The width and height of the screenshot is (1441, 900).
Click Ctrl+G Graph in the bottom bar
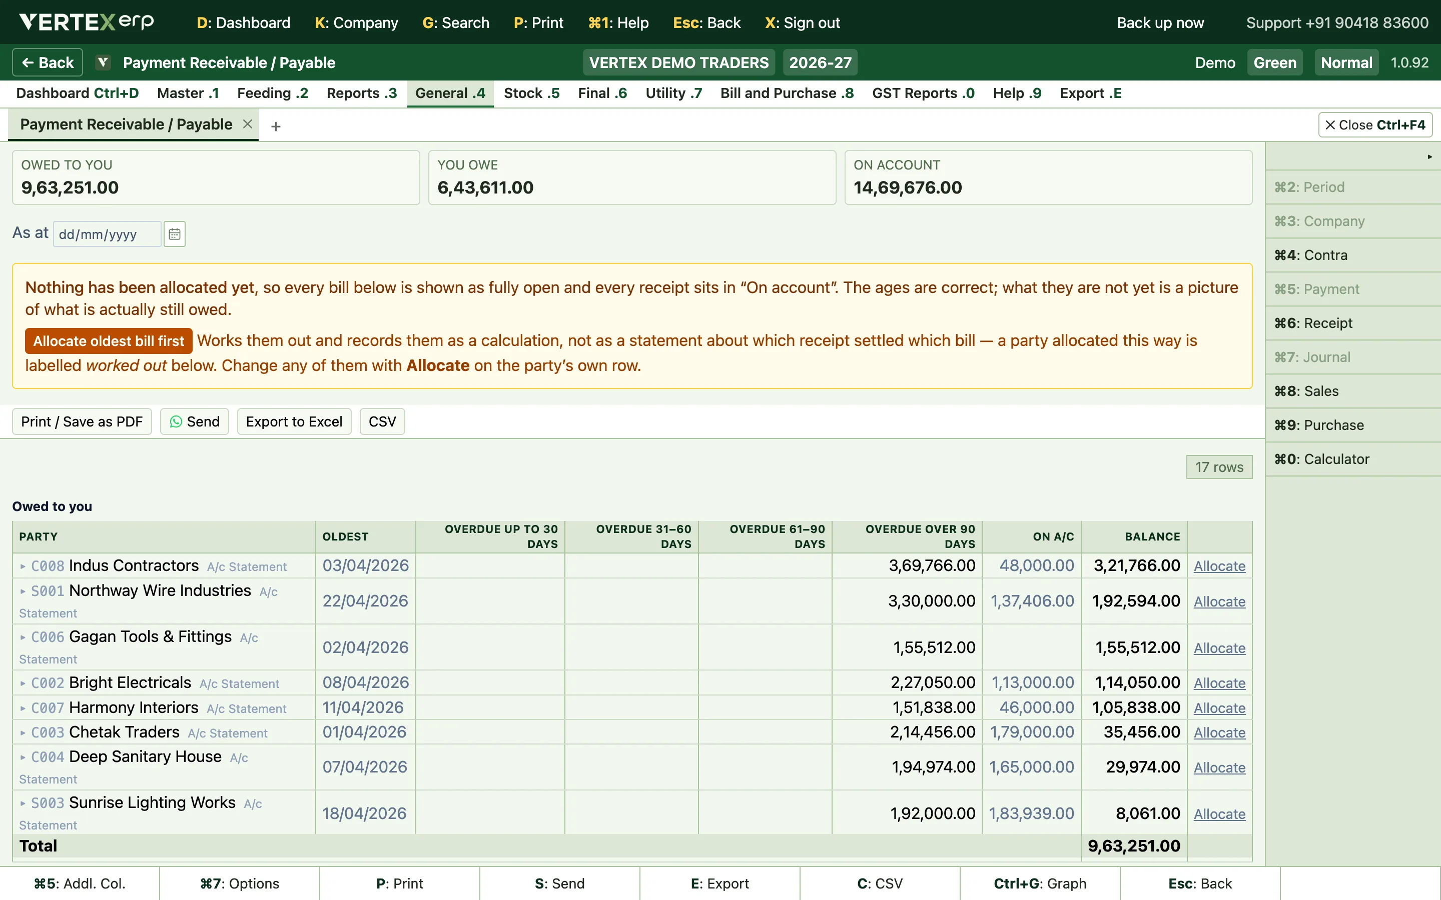[1040, 883]
